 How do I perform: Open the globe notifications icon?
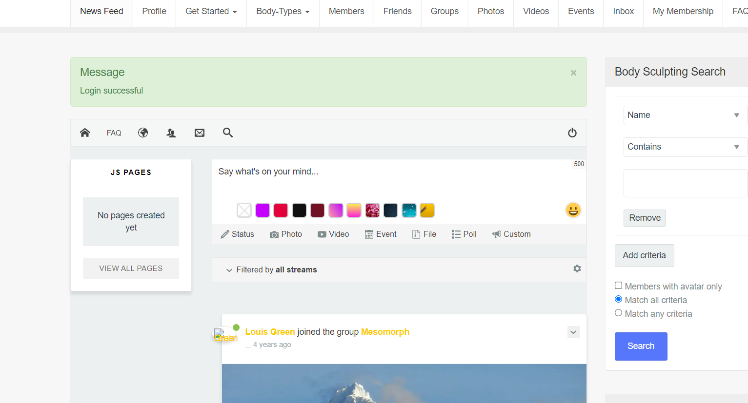coord(143,133)
